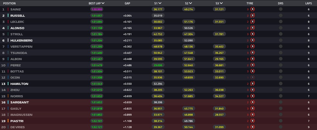Screen dimensions: 317x130
Task: Click the soft tyre icon in Stroll's row
Action: click(253, 34)
